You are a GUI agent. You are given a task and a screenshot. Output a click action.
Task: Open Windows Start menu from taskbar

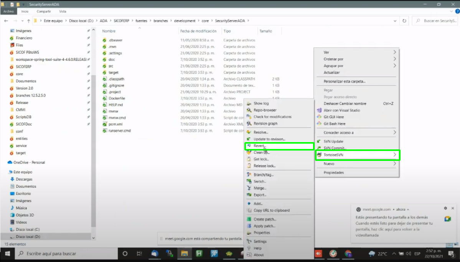[7, 254]
